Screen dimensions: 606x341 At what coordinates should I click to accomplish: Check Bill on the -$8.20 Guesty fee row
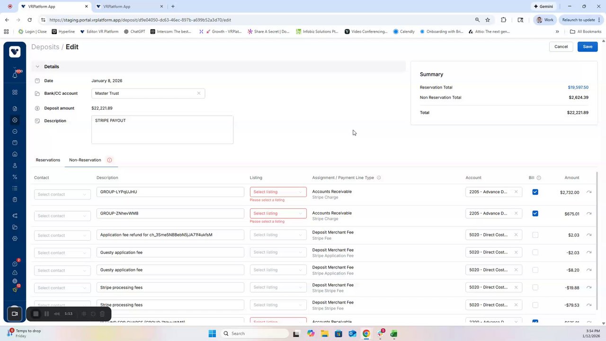(x=535, y=270)
